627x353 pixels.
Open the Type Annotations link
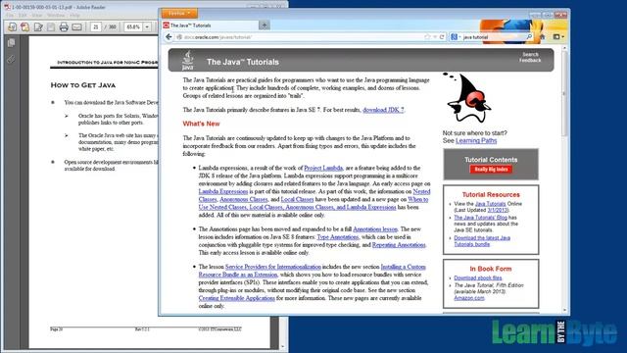(337, 237)
